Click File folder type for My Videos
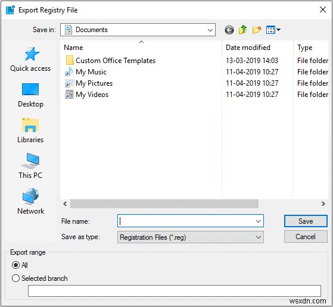This screenshot has height=307, width=333. (313, 95)
